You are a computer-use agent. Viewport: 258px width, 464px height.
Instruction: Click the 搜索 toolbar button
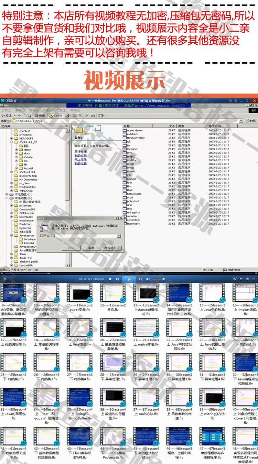coord(40,116)
